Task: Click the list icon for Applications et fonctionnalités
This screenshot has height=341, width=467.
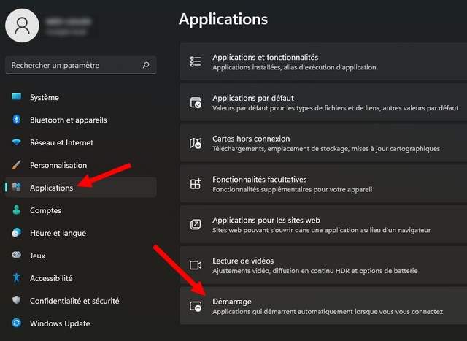Action: click(196, 62)
